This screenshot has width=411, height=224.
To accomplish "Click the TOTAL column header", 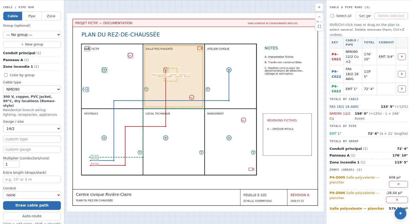I will tap(369, 43).
